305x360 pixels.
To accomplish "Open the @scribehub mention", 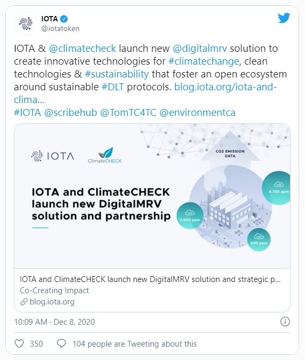I will 71,113.
